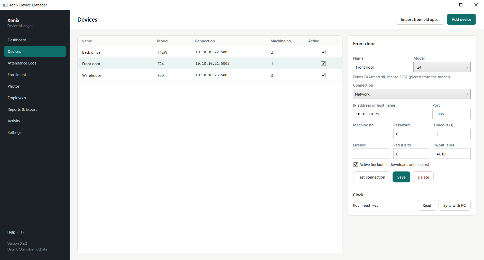Viewport: 484px width, 260px height.
Task: Toggle Active checkbox for Warehouse row
Action: pyautogui.click(x=323, y=75)
